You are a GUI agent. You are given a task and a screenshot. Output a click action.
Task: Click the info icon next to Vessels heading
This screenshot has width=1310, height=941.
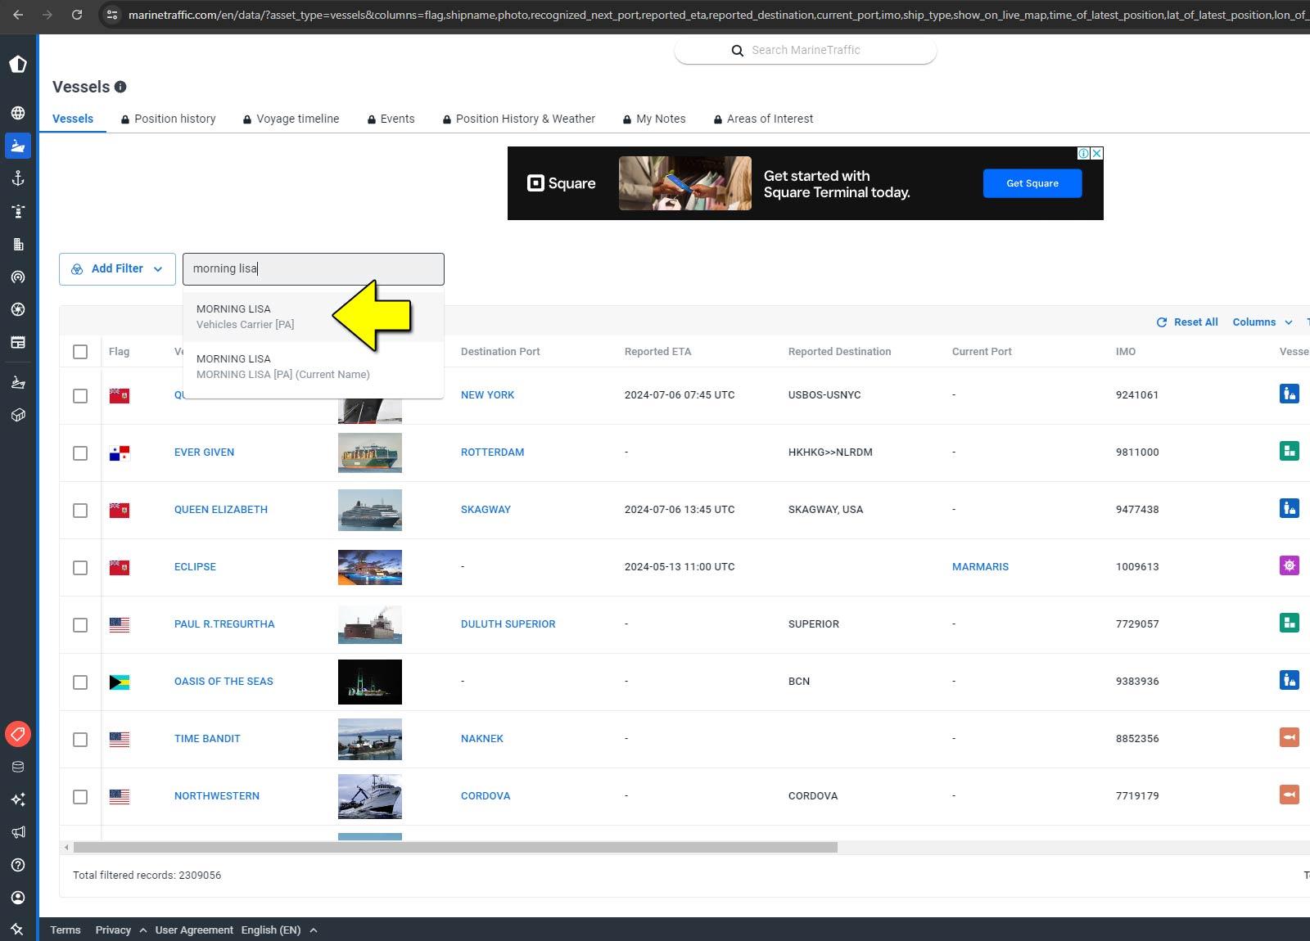[120, 87]
